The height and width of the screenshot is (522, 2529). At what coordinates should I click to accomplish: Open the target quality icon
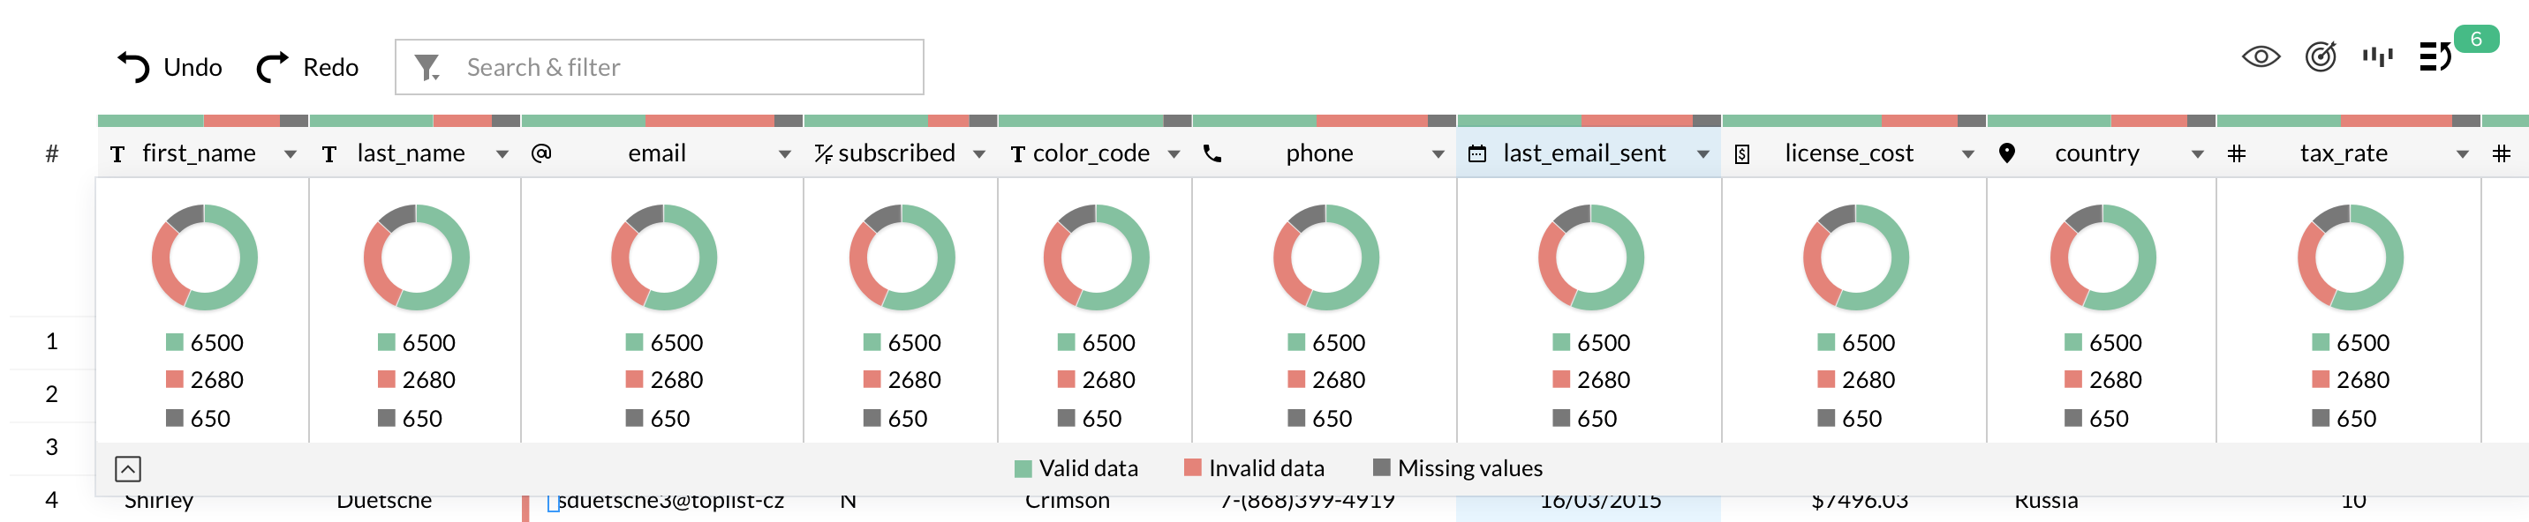[2320, 57]
